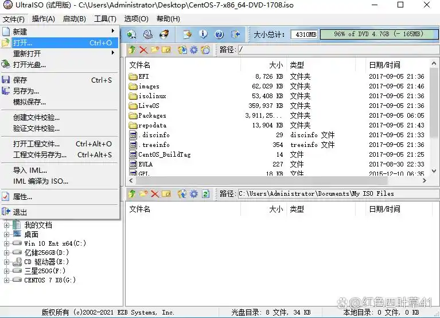Click the 退出 menu entry
The image size is (440, 318).
tap(20, 212)
